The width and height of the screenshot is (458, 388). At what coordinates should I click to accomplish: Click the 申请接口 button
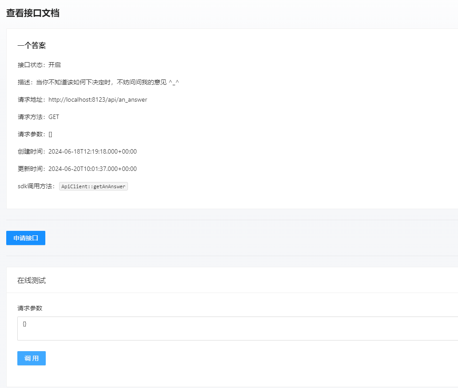[x=25, y=238]
